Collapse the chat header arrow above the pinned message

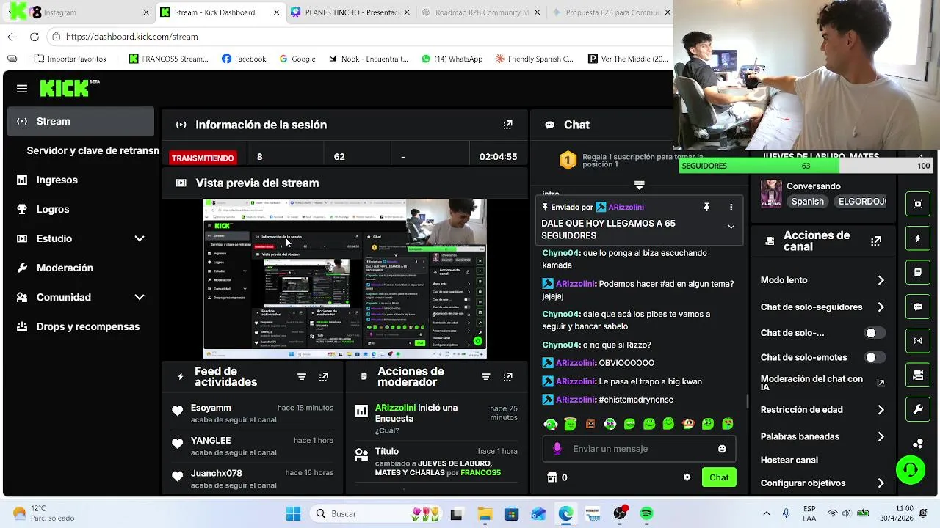(x=639, y=185)
